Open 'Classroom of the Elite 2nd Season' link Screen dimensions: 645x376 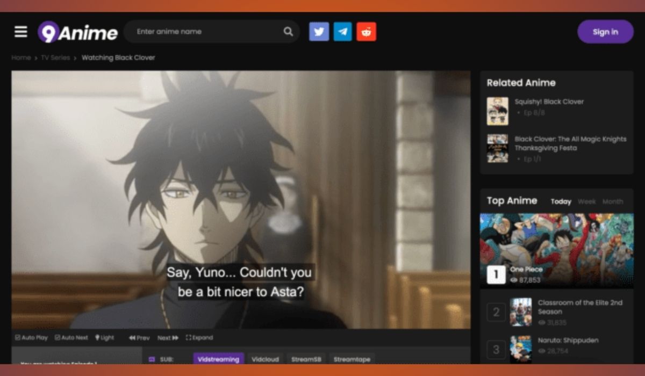pos(580,307)
